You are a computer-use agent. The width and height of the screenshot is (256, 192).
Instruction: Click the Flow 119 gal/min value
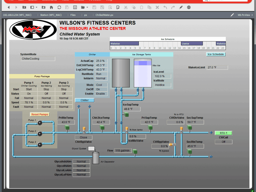[123, 150]
